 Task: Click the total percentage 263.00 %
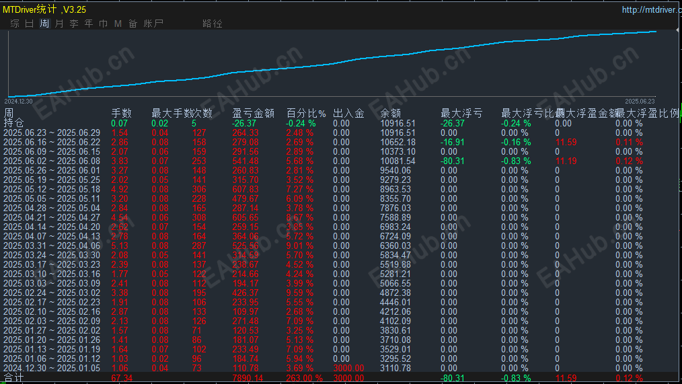tap(305, 378)
